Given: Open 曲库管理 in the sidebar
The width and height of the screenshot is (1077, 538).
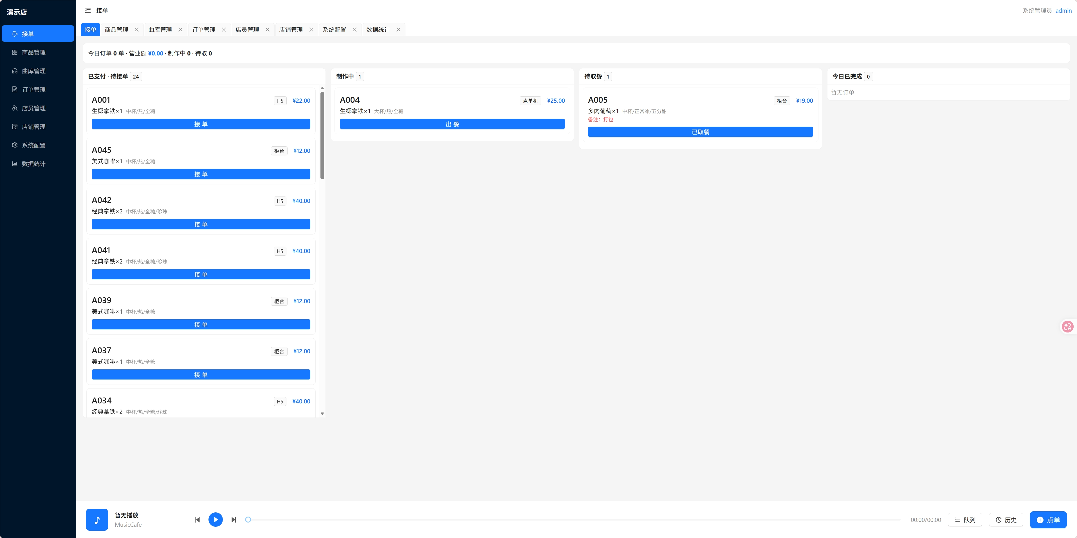Looking at the screenshot, I should coord(38,71).
